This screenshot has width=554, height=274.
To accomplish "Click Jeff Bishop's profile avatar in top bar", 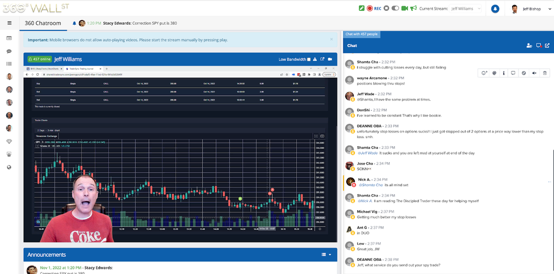I will (514, 9).
